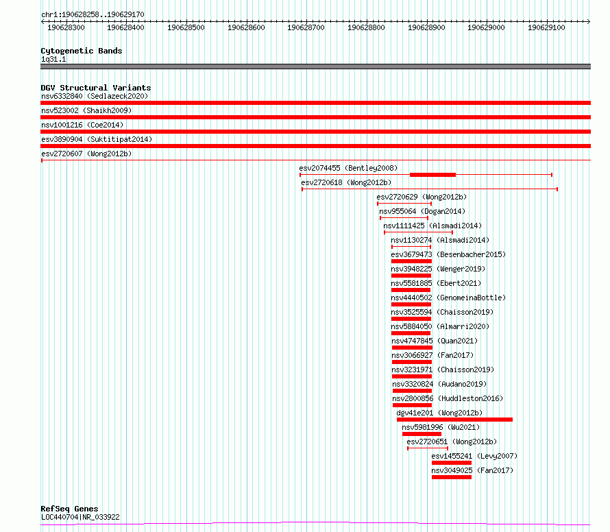Click ruler position 190629100
Screen dimensions: 610x532
pyautogui.click(x=546, y=27)
